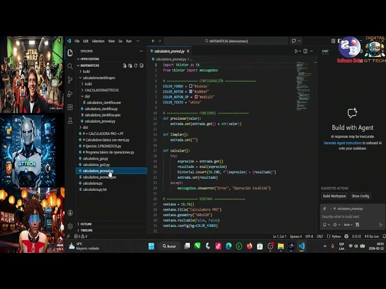This screenshot has height=289, width=386.
Task: Expand the TIMELINE section
Action: pyautogui.click(x=112, y=230)
